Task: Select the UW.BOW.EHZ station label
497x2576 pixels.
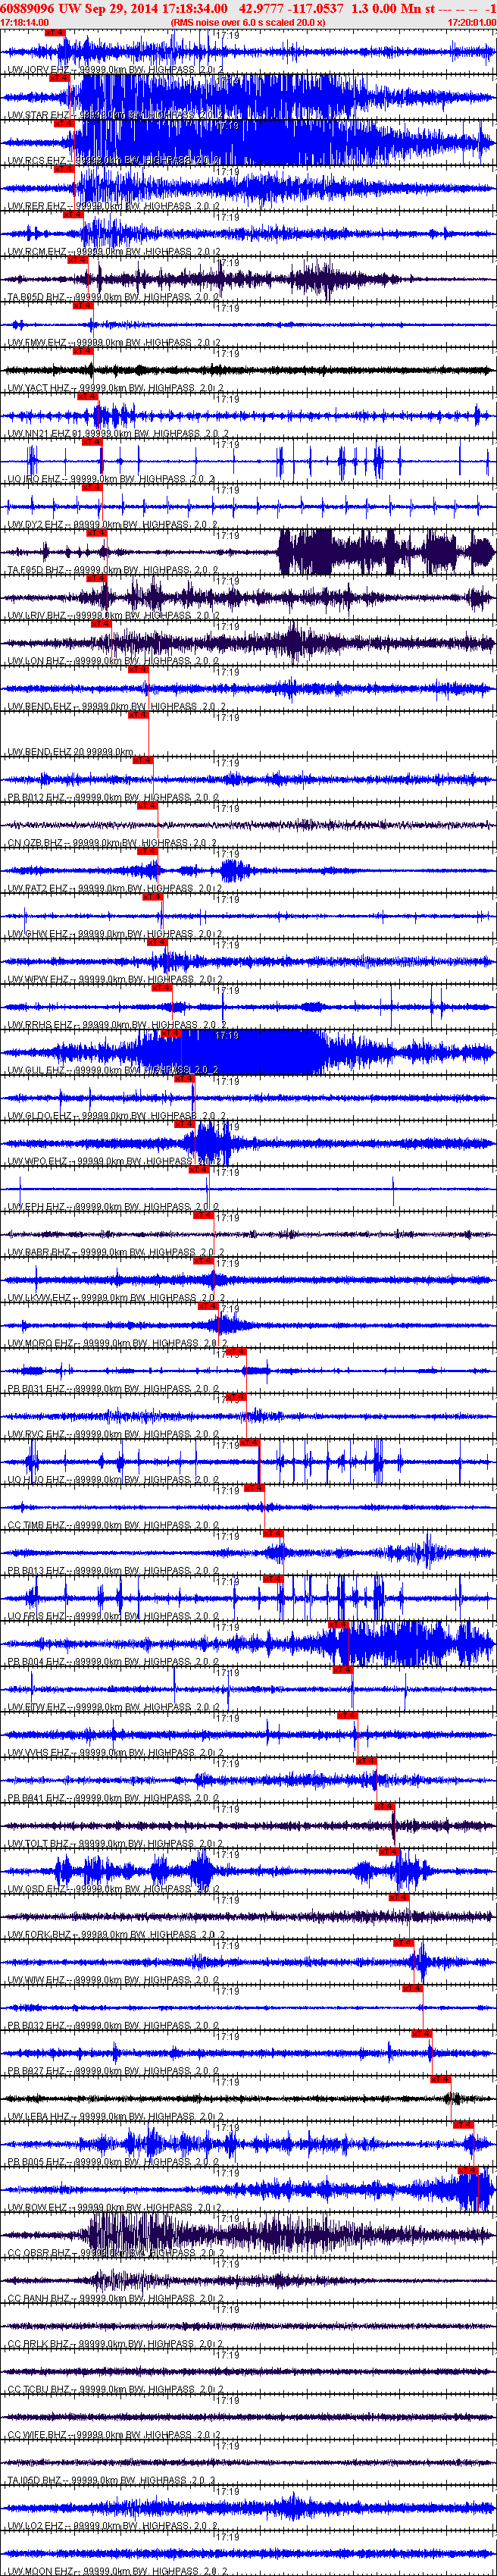Action: pos(113,2208)
